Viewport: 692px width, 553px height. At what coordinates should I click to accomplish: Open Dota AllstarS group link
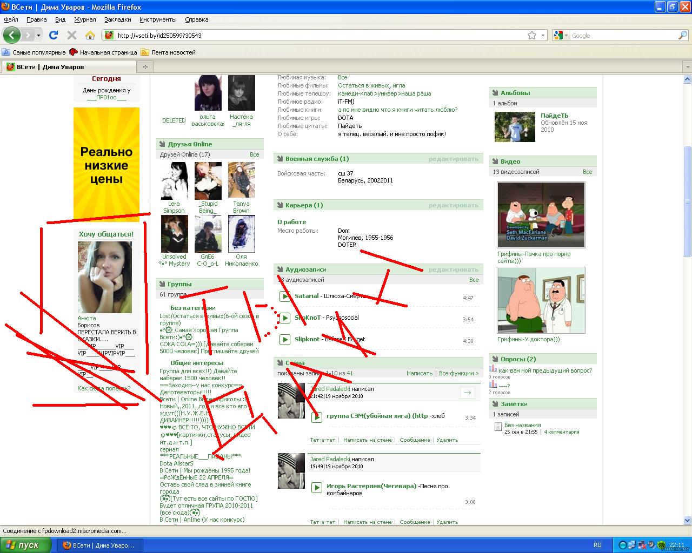(x=176, y=463)
